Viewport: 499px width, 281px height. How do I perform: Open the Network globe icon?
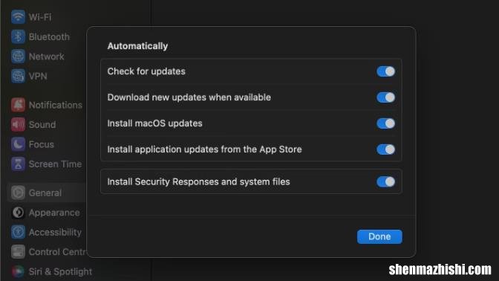coord(18,56)
